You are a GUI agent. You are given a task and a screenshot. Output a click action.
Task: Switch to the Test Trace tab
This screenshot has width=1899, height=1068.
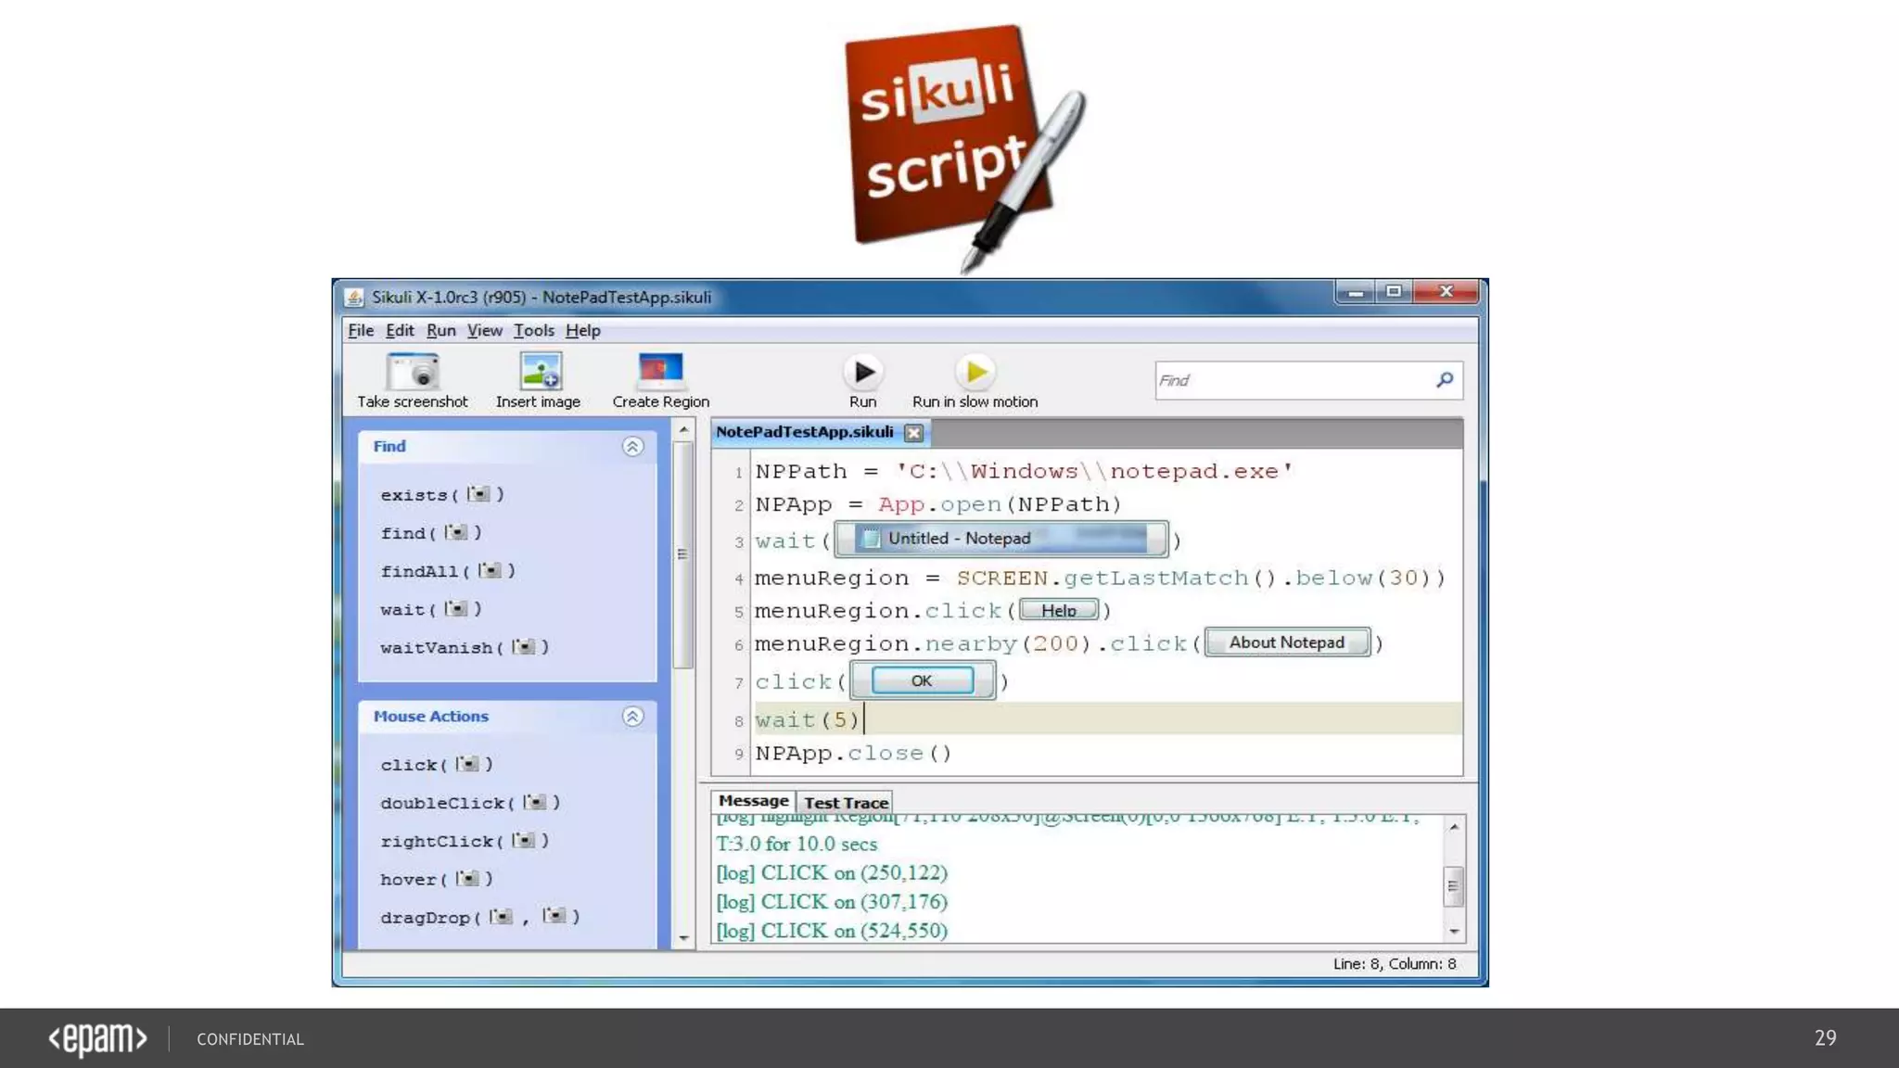click(846, 803)
